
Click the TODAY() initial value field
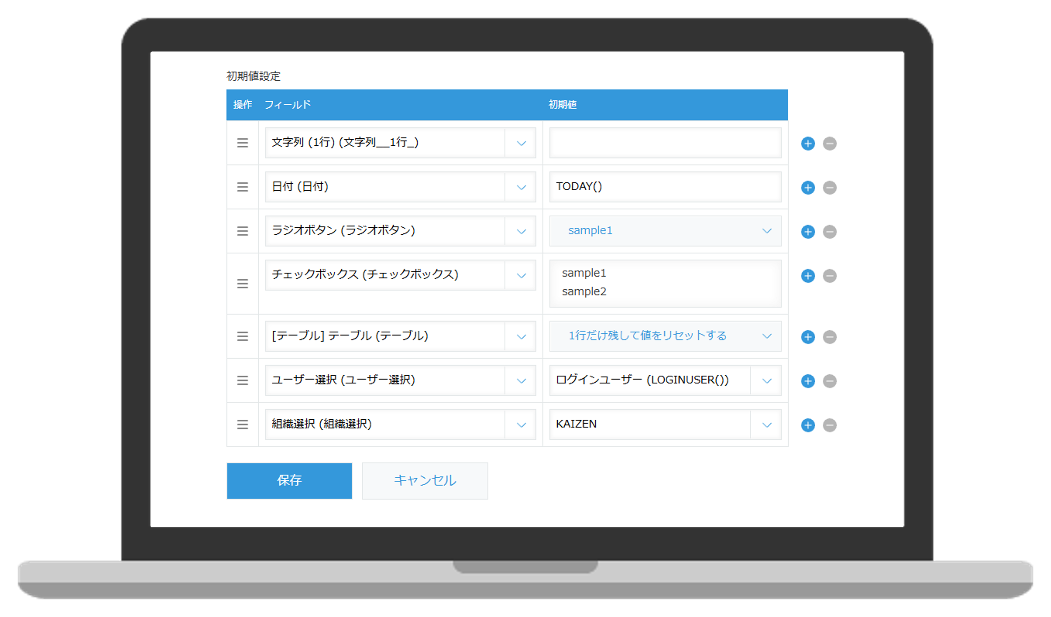coord(665,187)
